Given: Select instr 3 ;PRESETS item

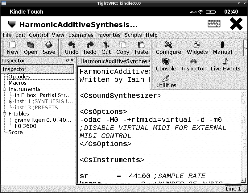Looking at the screenshot, I should 36,107.
